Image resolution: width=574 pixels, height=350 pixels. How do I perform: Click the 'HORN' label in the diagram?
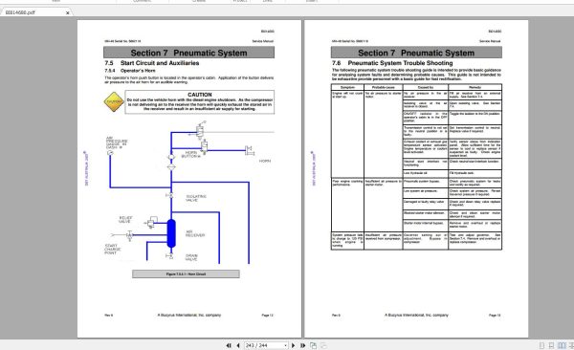[265, 161]
